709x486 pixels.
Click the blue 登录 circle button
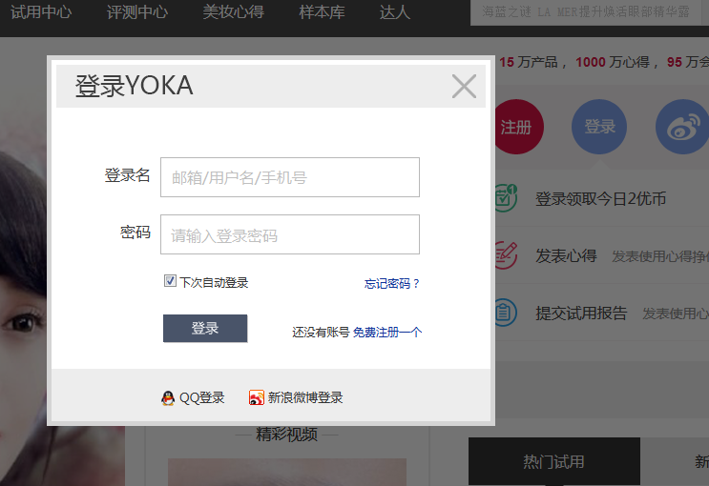(599, 127)
